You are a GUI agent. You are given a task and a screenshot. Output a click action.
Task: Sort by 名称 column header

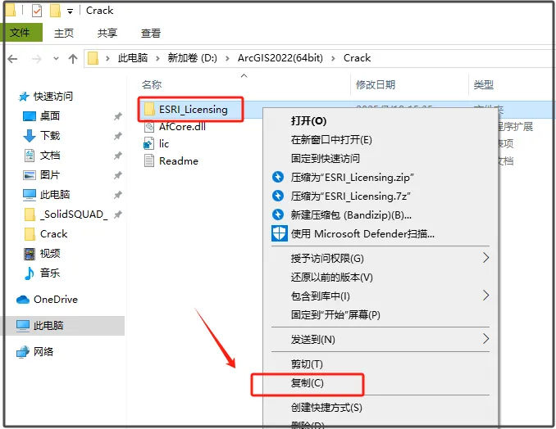tap(152, 84)
